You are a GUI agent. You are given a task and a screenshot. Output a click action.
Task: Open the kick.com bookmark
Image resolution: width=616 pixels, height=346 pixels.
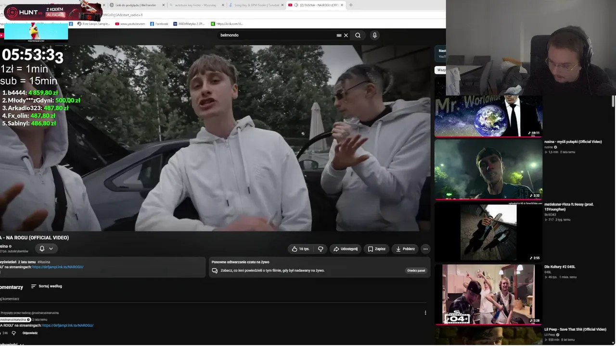tap(227, 24)
